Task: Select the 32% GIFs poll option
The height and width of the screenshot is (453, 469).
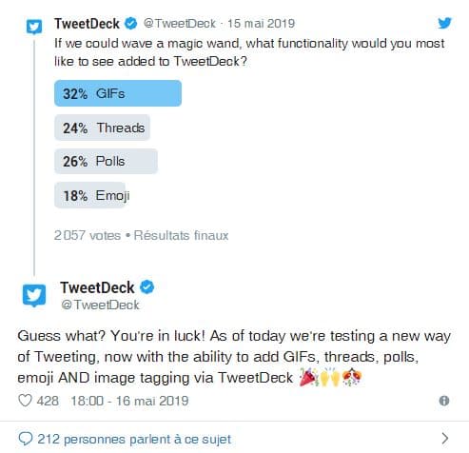Action: pyautogui.click(x=118, y=93)
